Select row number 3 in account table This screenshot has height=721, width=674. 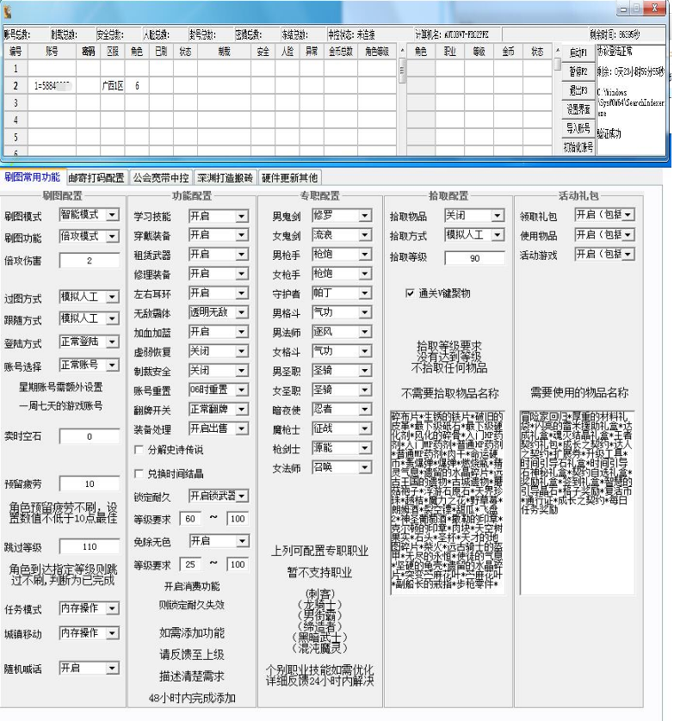click(15, 103)
